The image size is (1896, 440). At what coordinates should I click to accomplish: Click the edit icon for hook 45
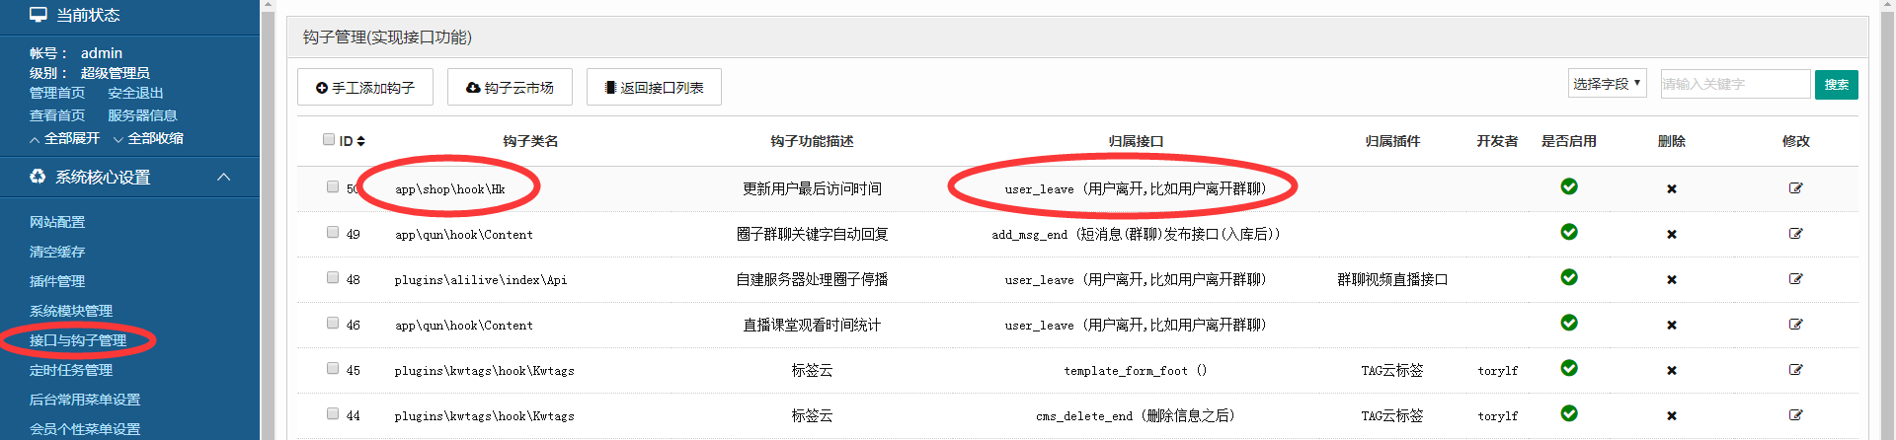click(1795, 370)
